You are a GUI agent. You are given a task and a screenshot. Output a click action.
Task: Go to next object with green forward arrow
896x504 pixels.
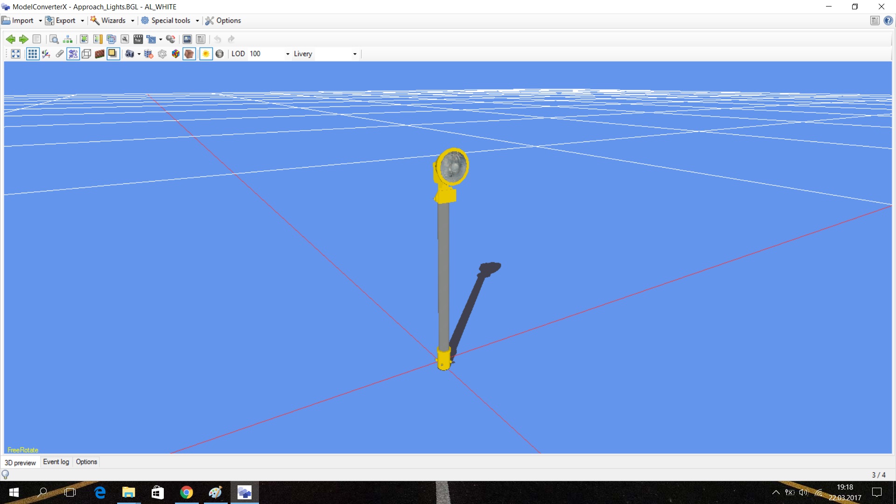pyautogui.click(x=23, y=39)
